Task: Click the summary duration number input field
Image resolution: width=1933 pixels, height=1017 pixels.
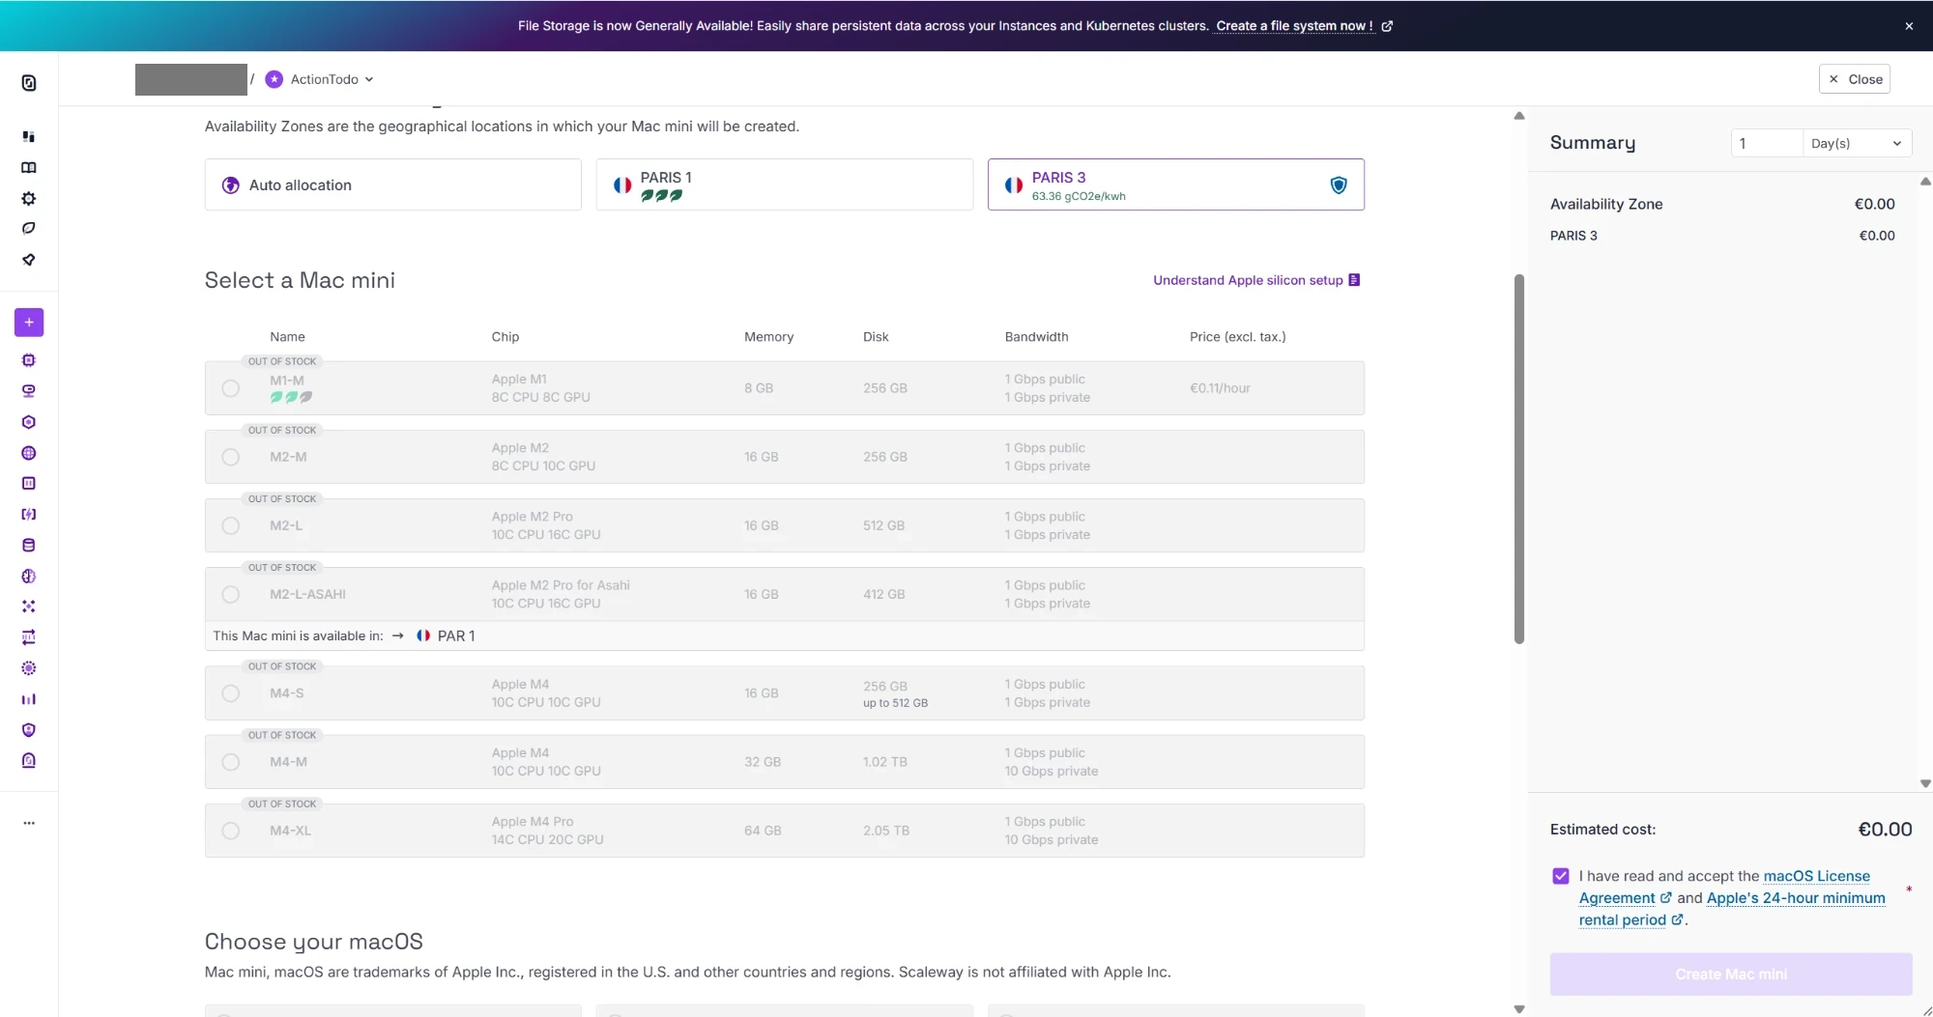Action: pyautogui.click(x=1767, y=143)
